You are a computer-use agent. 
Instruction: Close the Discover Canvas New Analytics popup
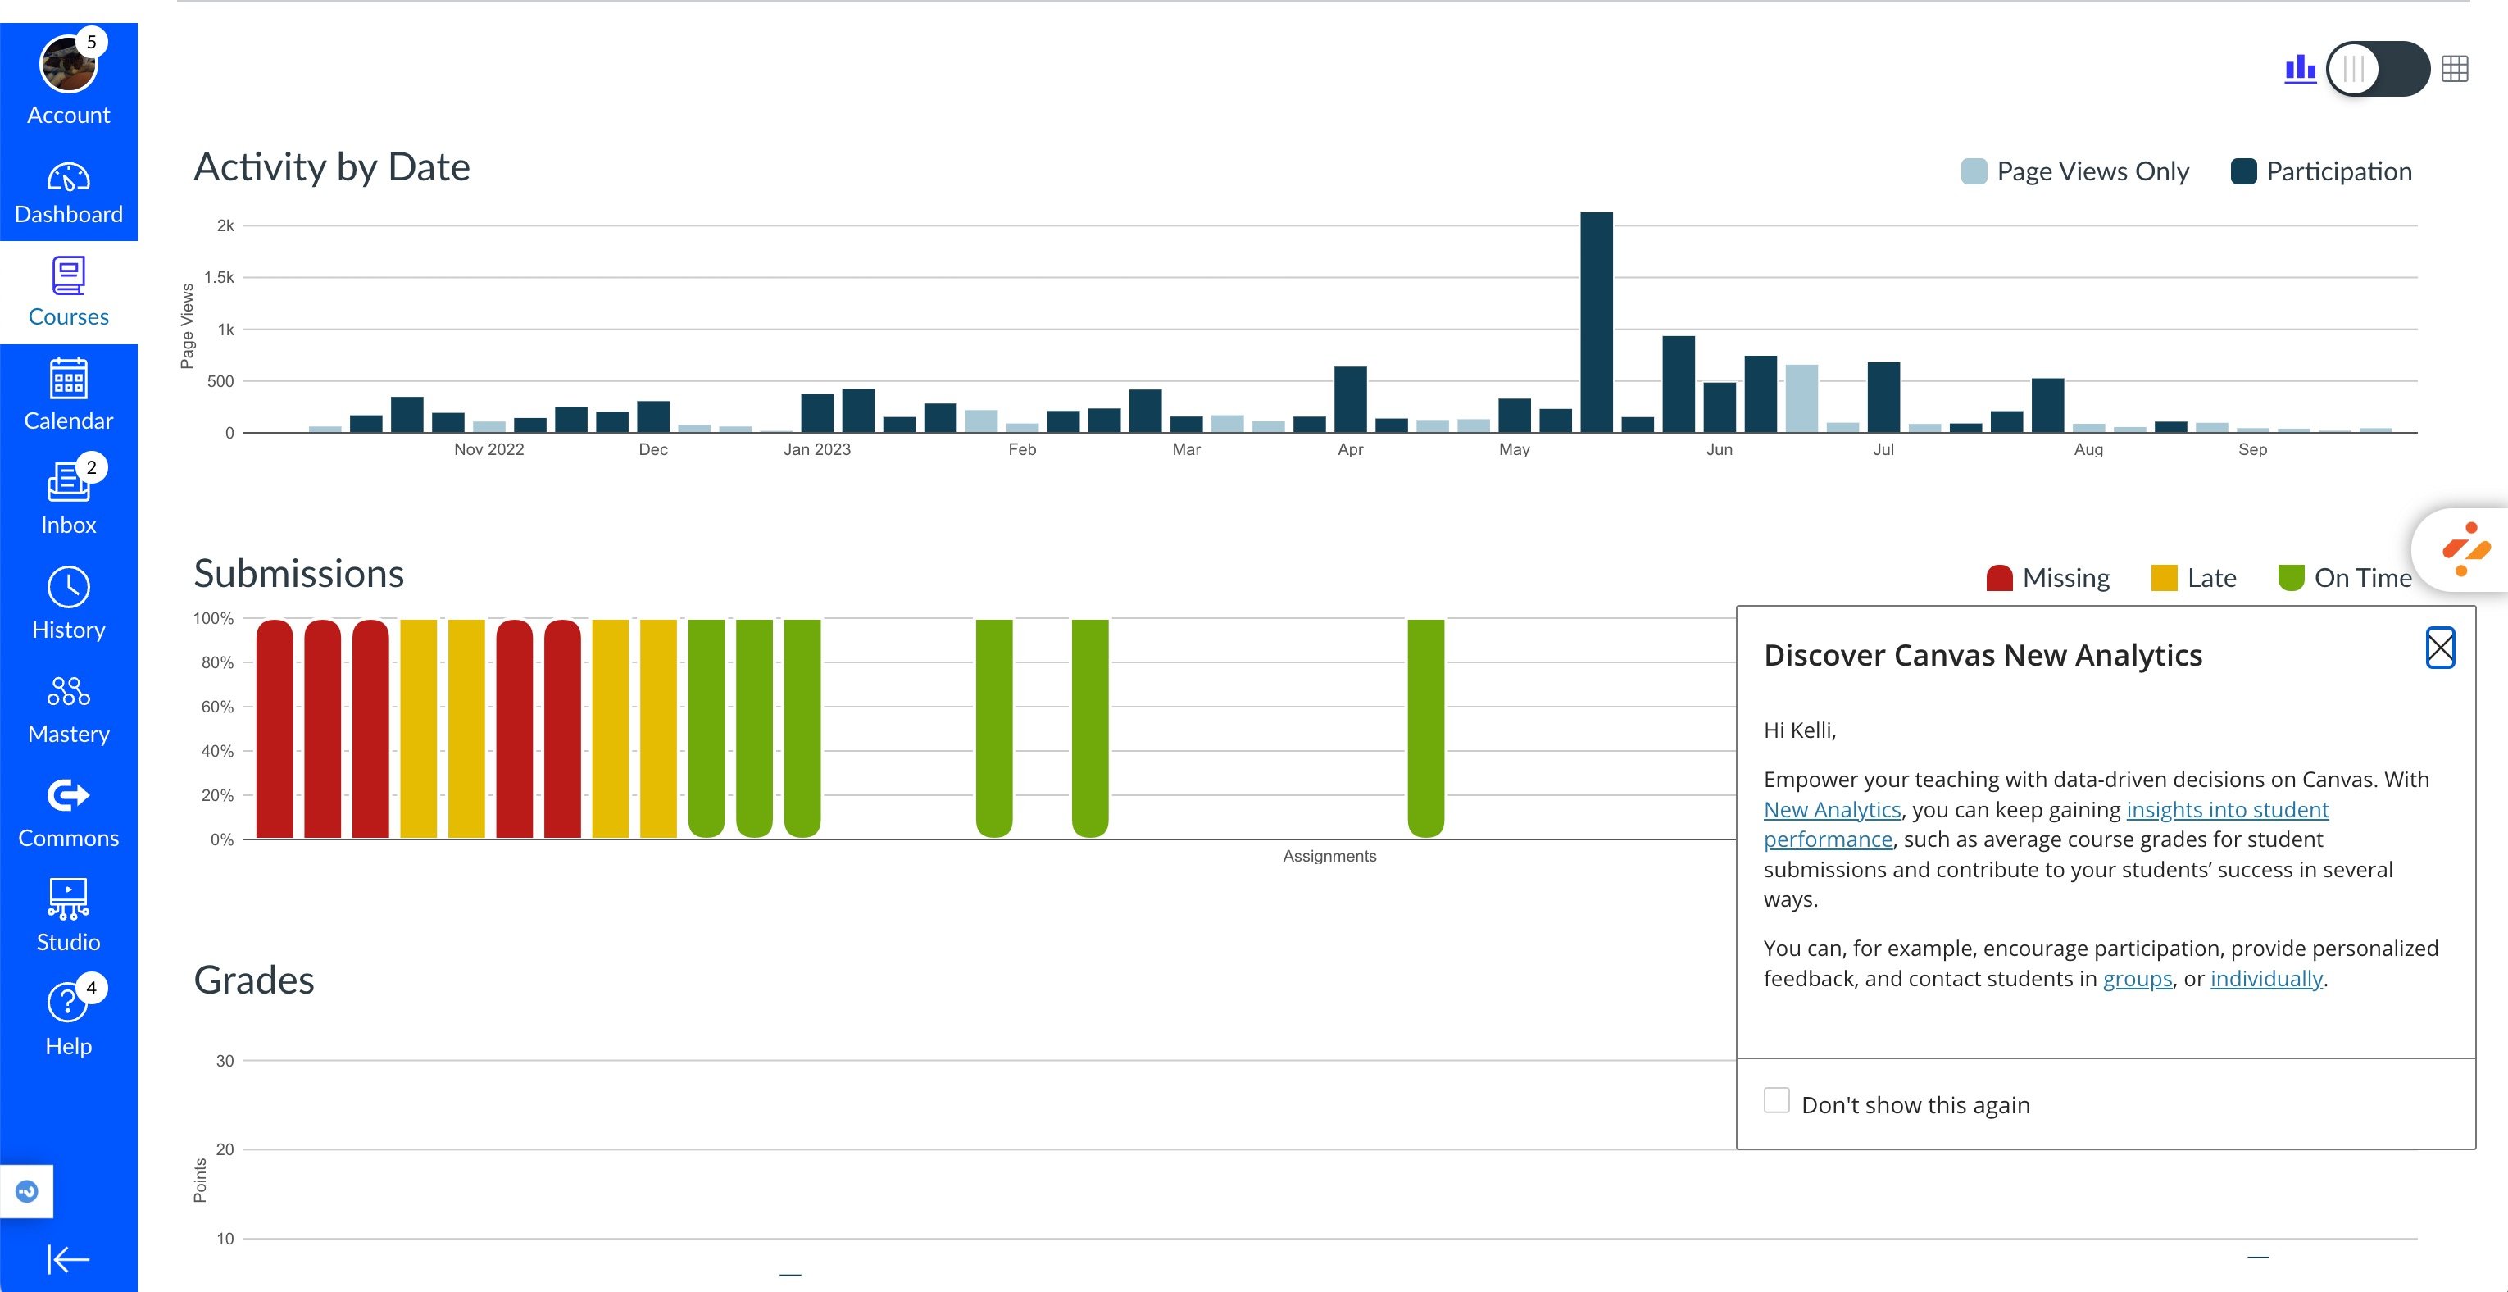[2440, 648]
